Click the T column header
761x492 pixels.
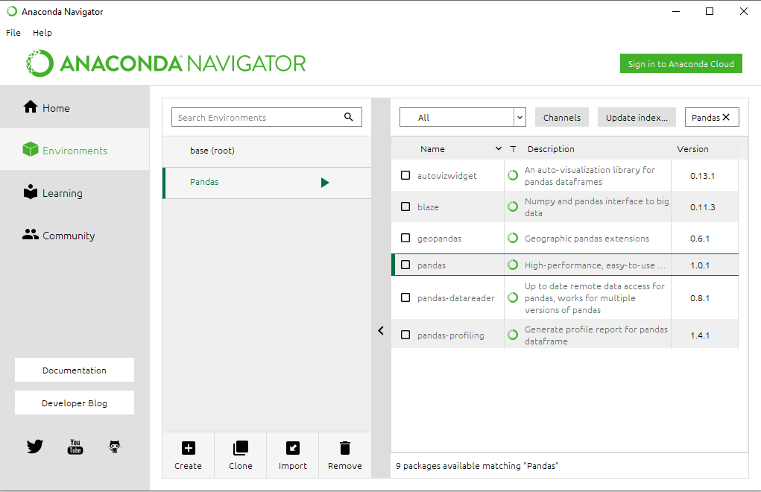coord(513,149)
